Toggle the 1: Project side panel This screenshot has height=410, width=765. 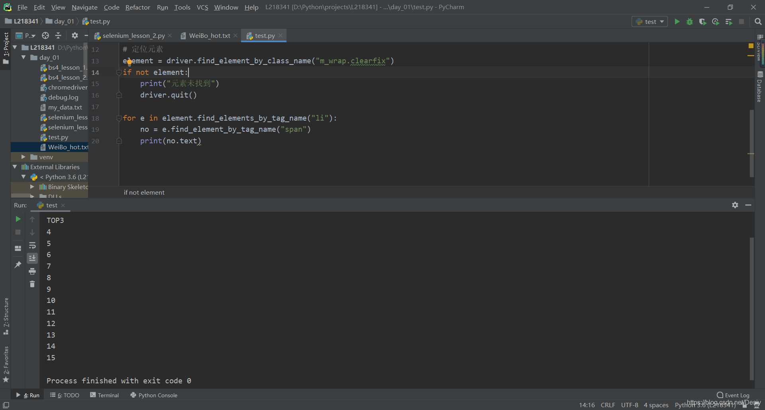tap(6, 49)
